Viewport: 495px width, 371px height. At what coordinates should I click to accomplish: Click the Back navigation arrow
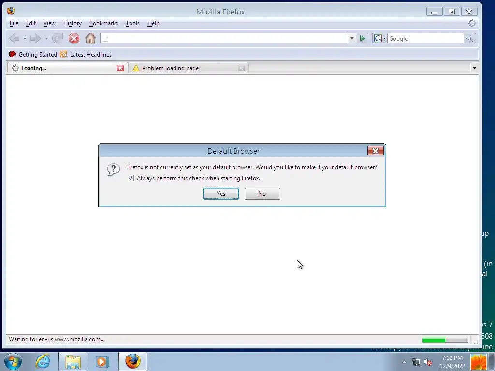click(14, 39)
